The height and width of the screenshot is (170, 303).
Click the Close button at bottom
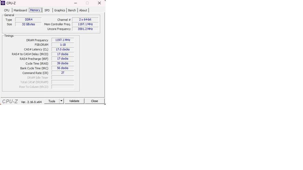tap(95, 101)
